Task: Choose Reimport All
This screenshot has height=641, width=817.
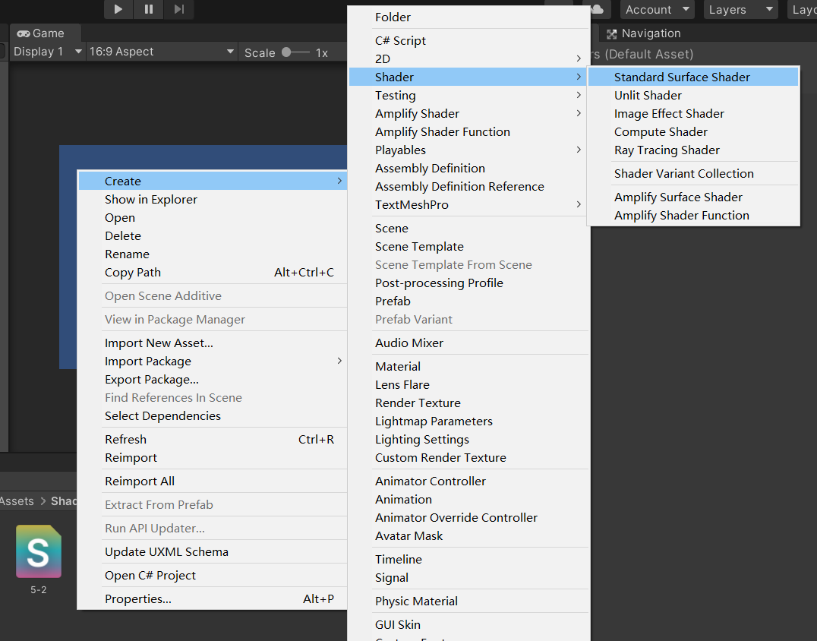Action: point(213,481)
